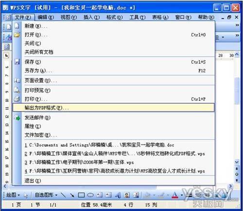Click the WPS title bar application icon
The height and width of the screenshot is (211, 243).
click(x=5, y=7)
